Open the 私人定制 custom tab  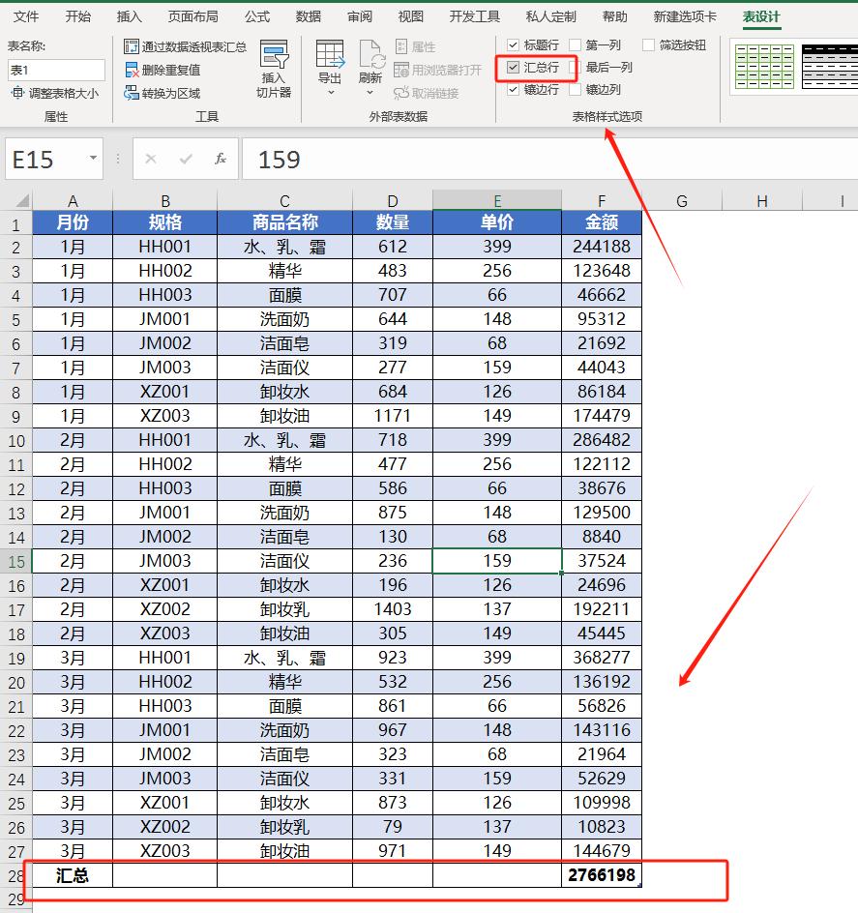click(x=551, y=16)
